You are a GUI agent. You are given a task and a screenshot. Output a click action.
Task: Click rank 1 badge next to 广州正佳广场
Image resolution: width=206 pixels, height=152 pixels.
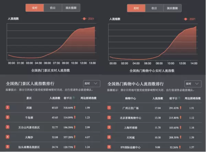(109, 107)
